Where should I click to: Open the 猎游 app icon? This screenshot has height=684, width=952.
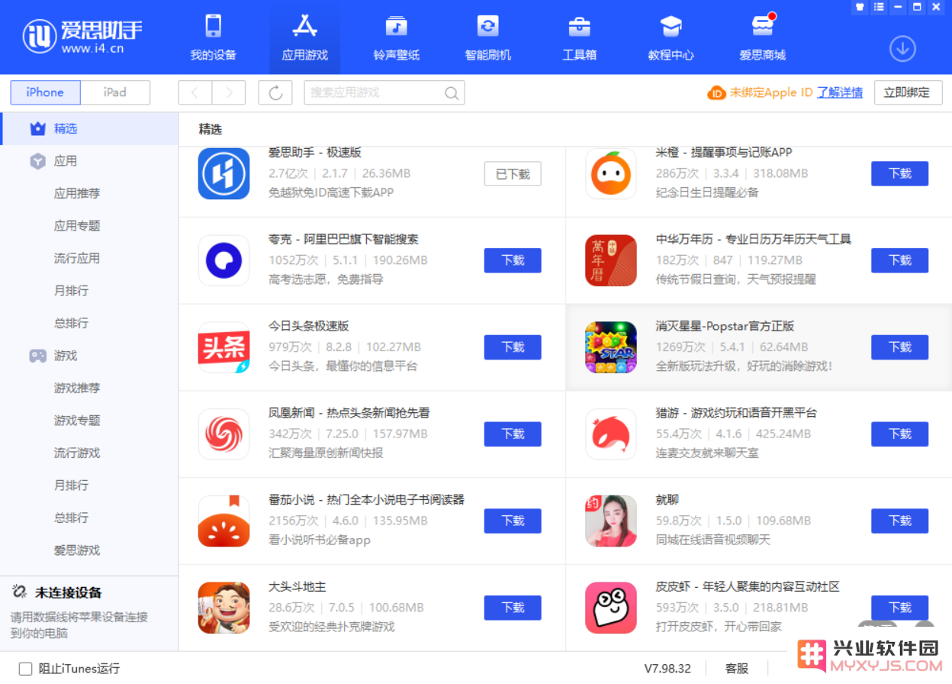click(611, 434)
